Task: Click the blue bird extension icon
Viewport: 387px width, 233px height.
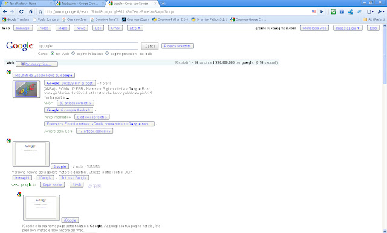Action: click(359, 11)
